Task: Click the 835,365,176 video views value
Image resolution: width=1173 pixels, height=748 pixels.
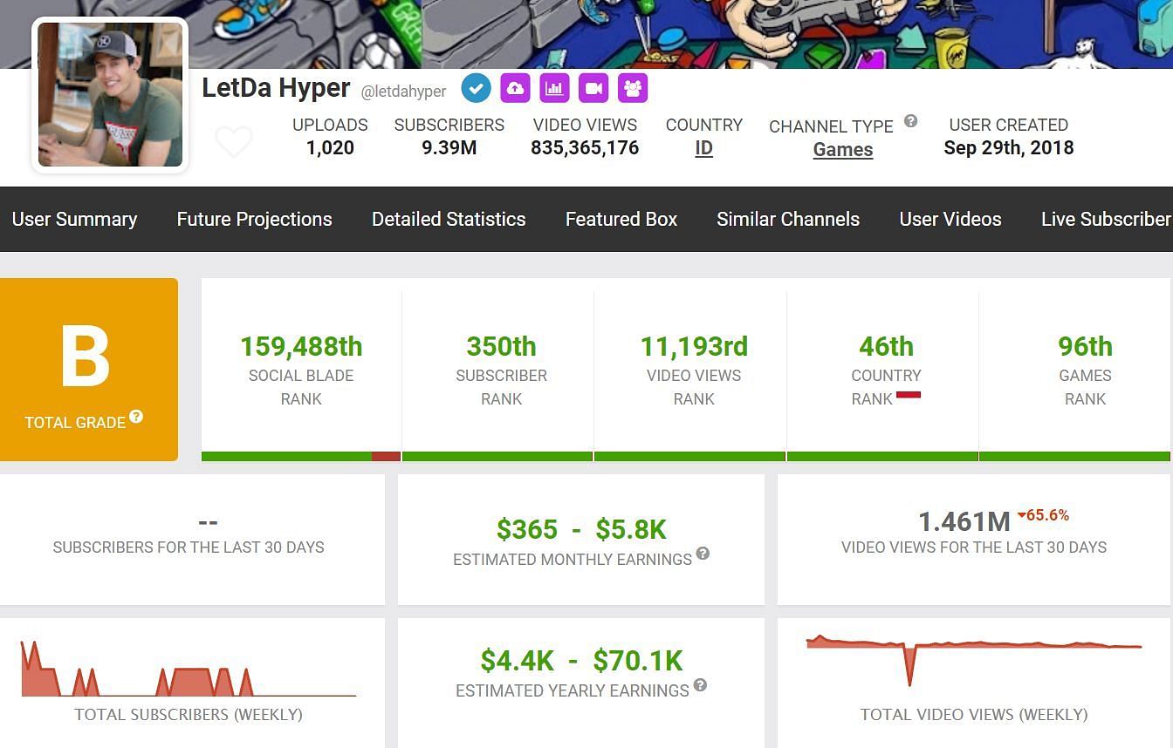Action: point(585,147)
